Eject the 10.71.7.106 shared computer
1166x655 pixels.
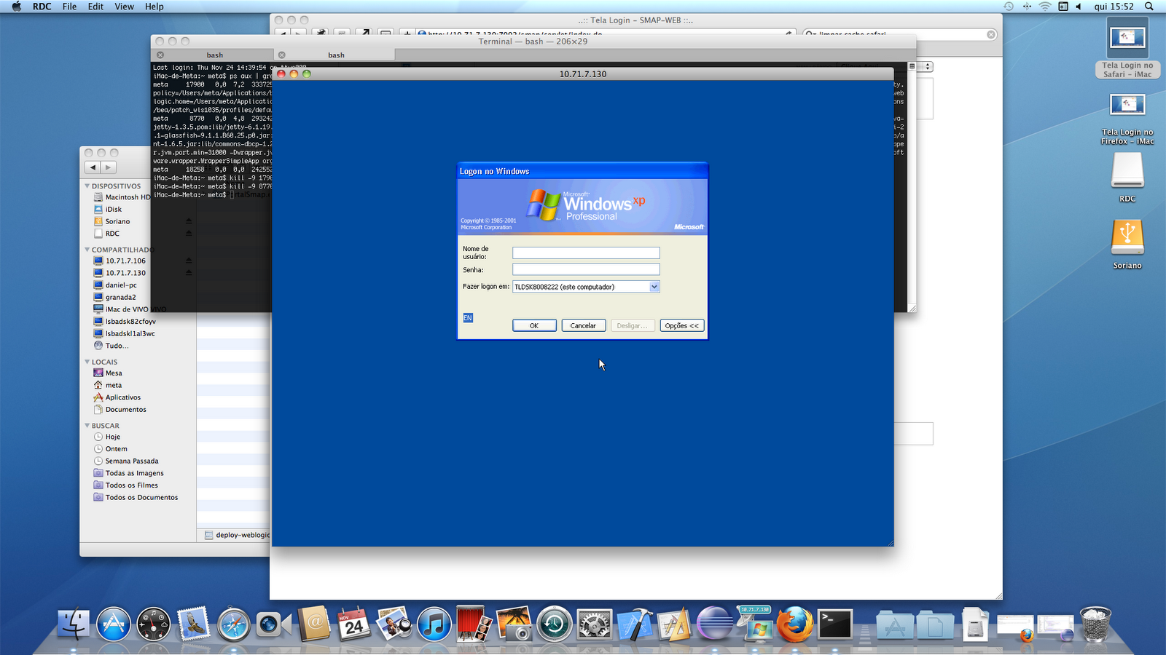(188, 261)
